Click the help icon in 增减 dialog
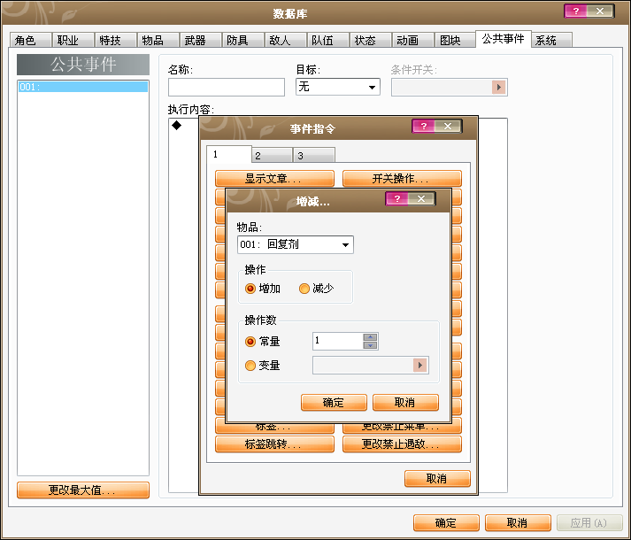This screenshot has height=540, width=631. pyautogui.click(x=396, y=198)
